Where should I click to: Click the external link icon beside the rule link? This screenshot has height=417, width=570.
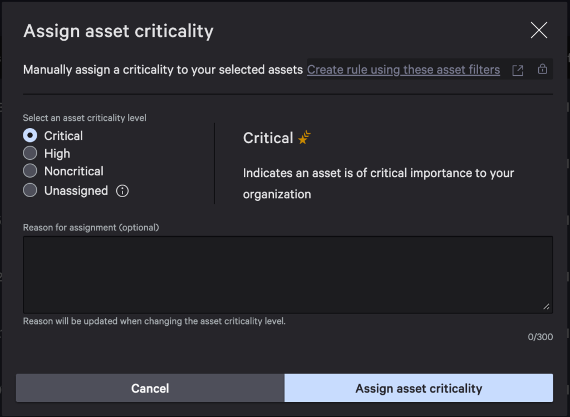pyautogui.click(x=518, y=70)
